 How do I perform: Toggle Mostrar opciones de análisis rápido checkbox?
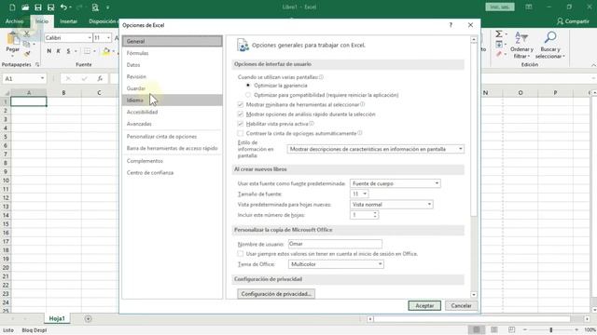click(241, 114)
